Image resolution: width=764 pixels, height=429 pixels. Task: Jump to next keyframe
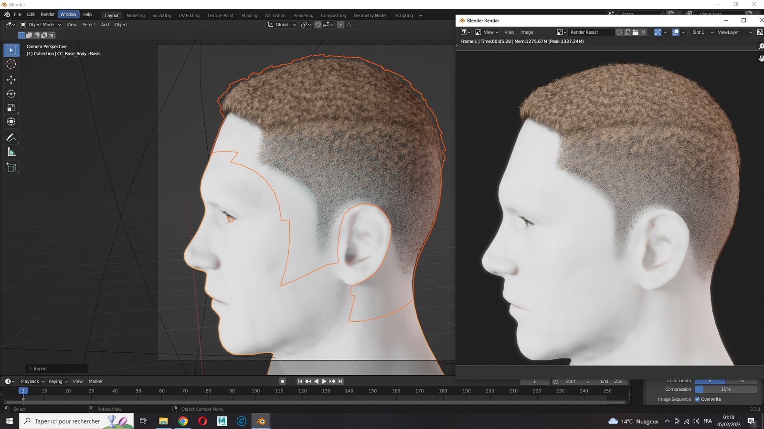pyautogui.click(x=332, y=381)
